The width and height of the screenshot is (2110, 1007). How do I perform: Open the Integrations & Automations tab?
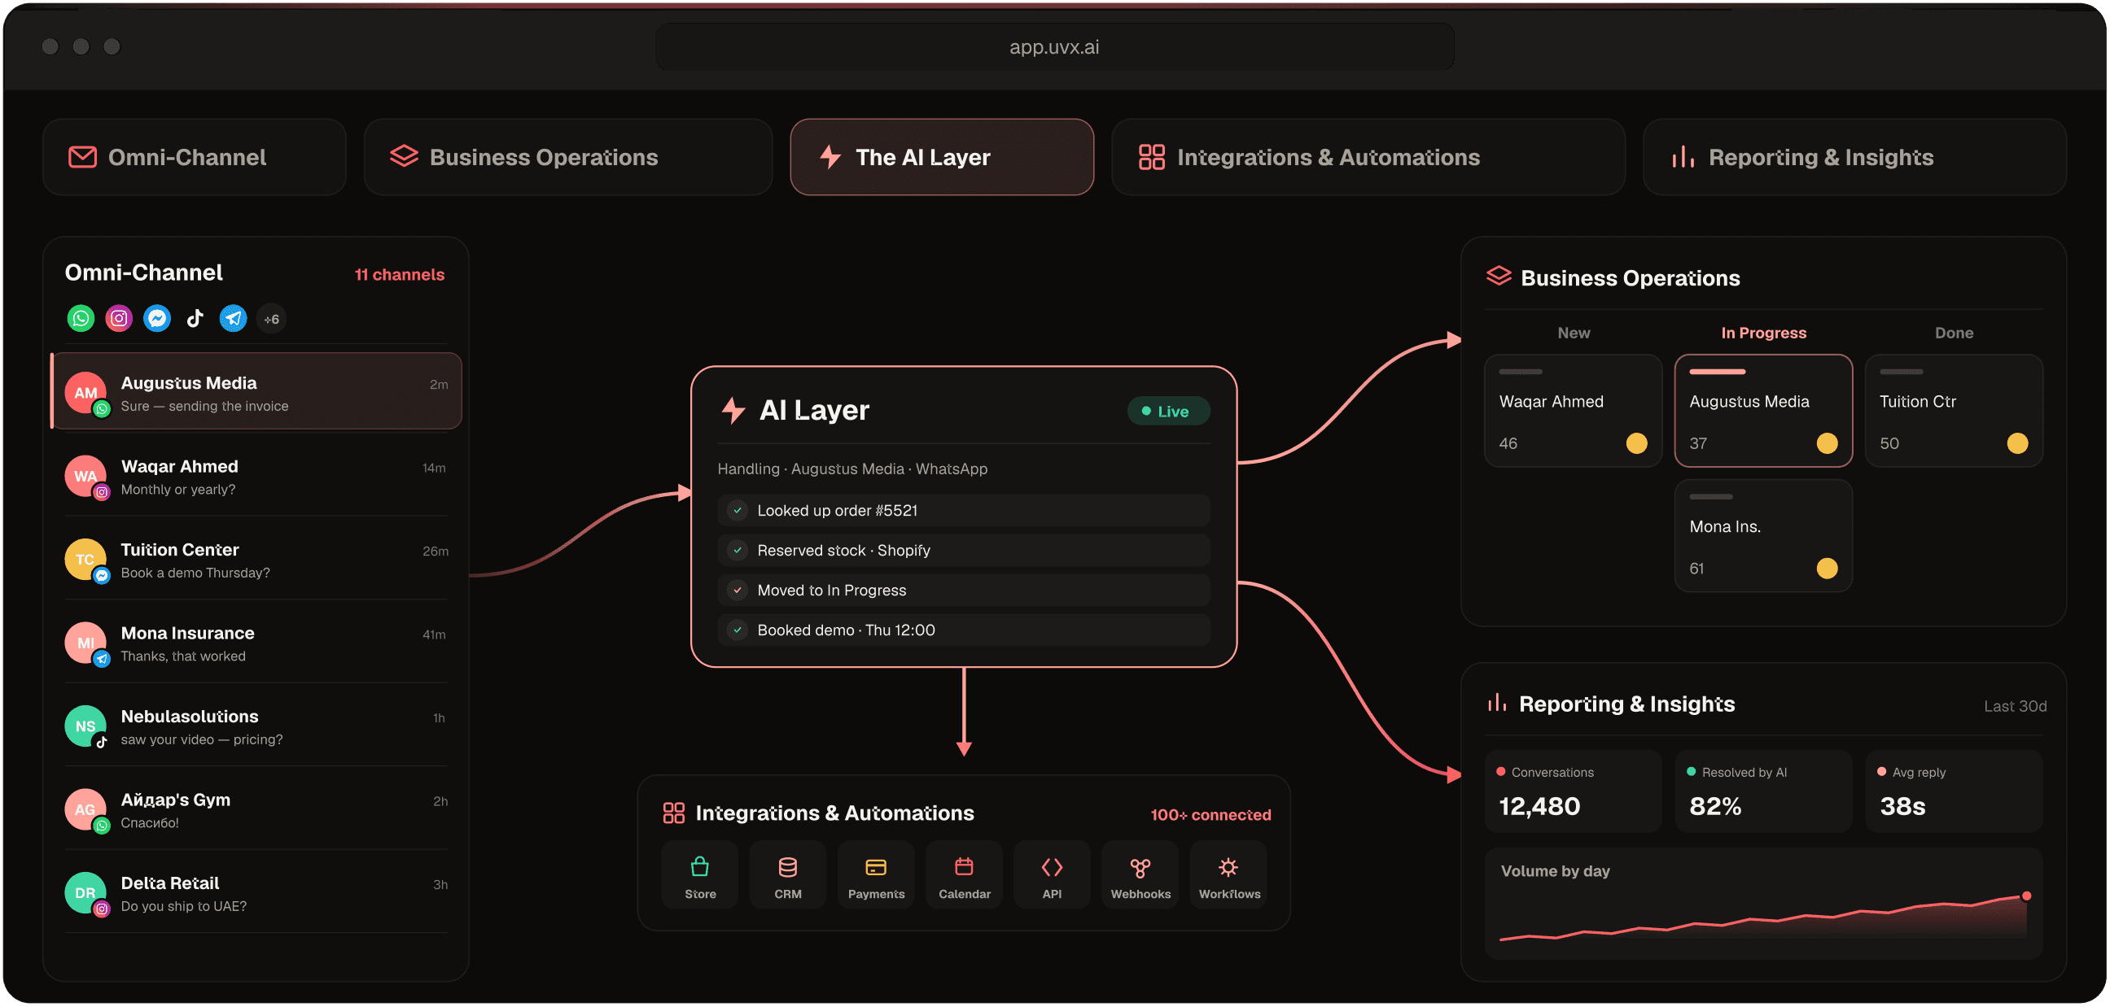point(1368,157)
